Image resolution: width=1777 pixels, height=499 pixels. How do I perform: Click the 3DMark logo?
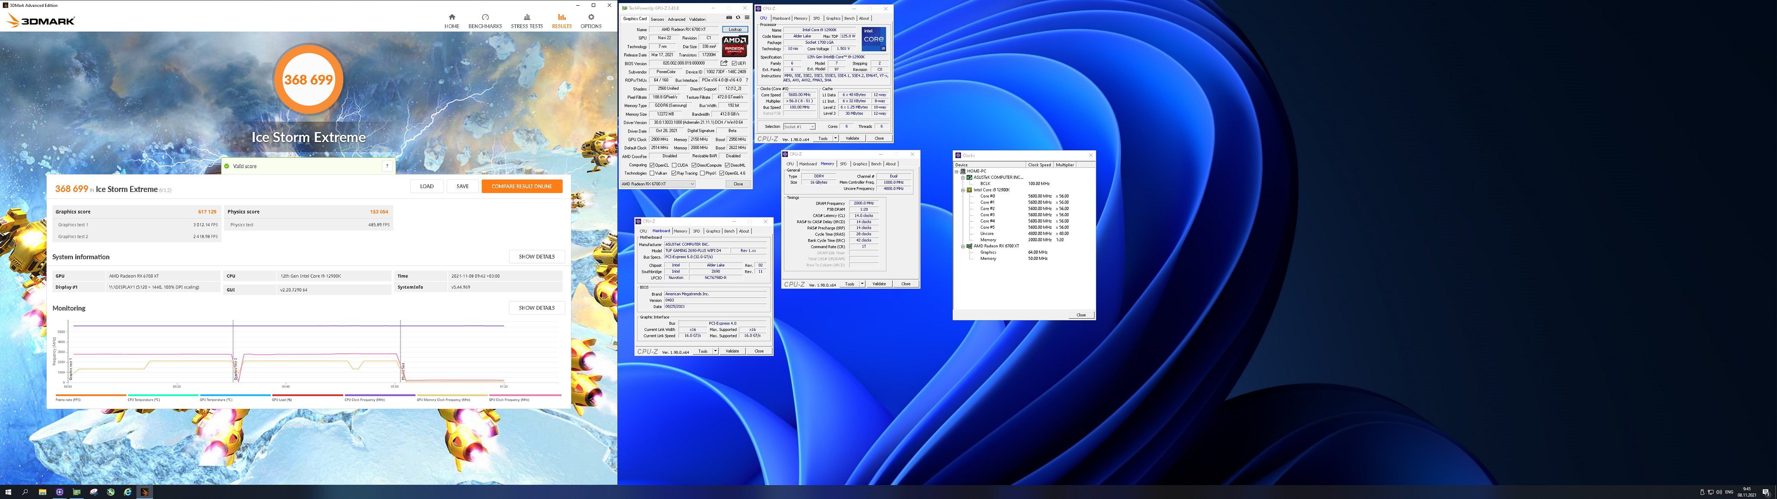(40, 21)
